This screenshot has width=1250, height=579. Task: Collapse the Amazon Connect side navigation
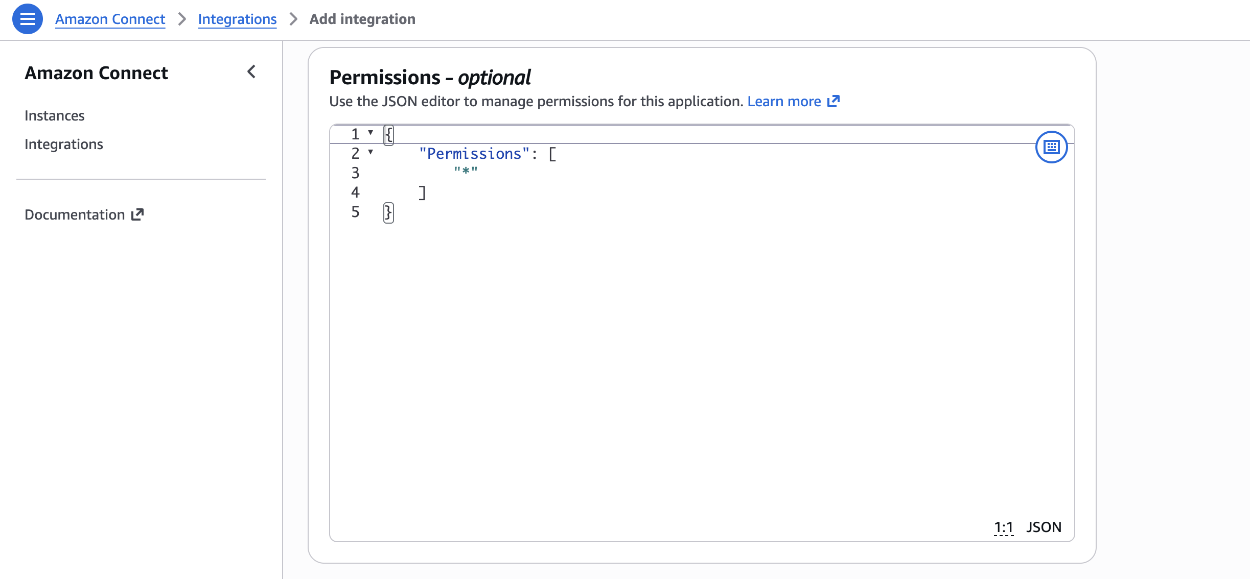pyautogui.click(x=251, y=72)
